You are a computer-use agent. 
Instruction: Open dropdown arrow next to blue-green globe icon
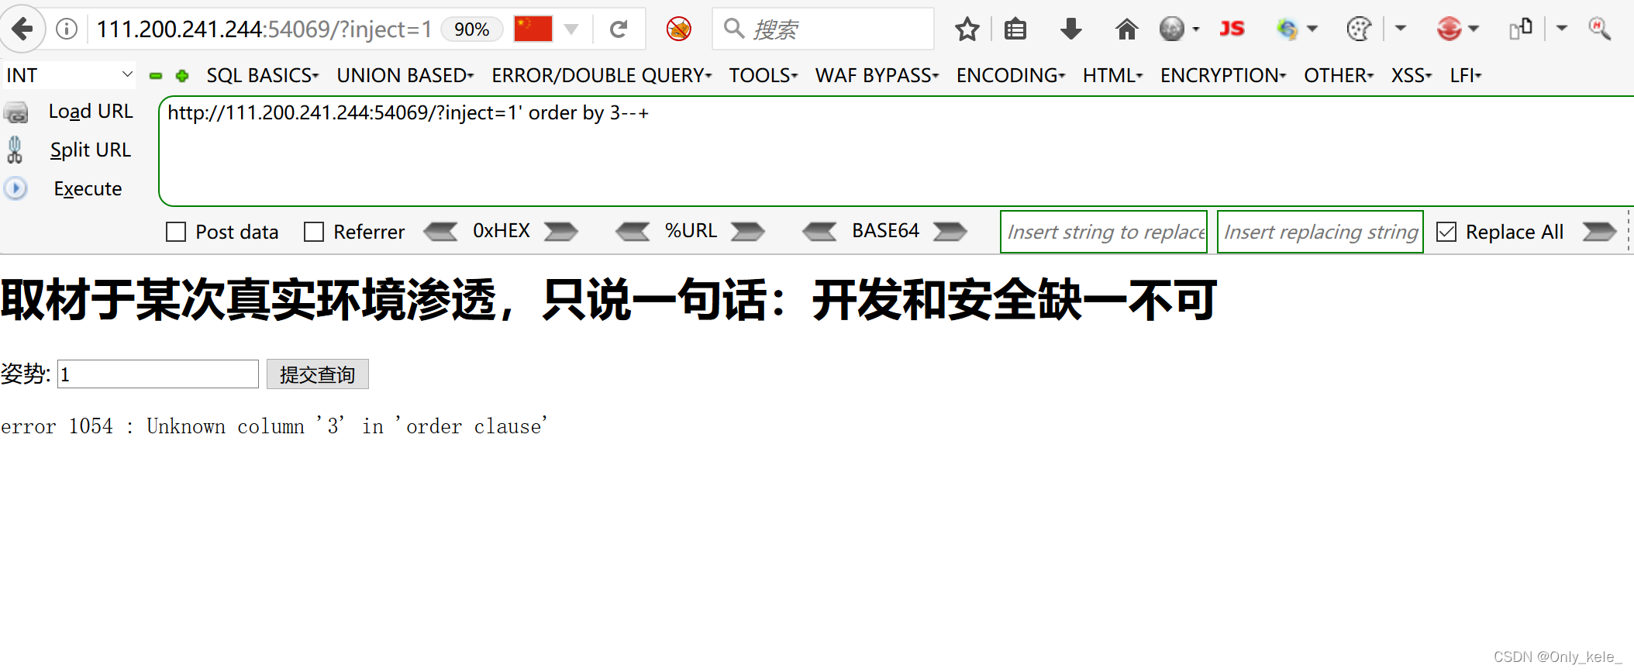(x=1312, y=29)
